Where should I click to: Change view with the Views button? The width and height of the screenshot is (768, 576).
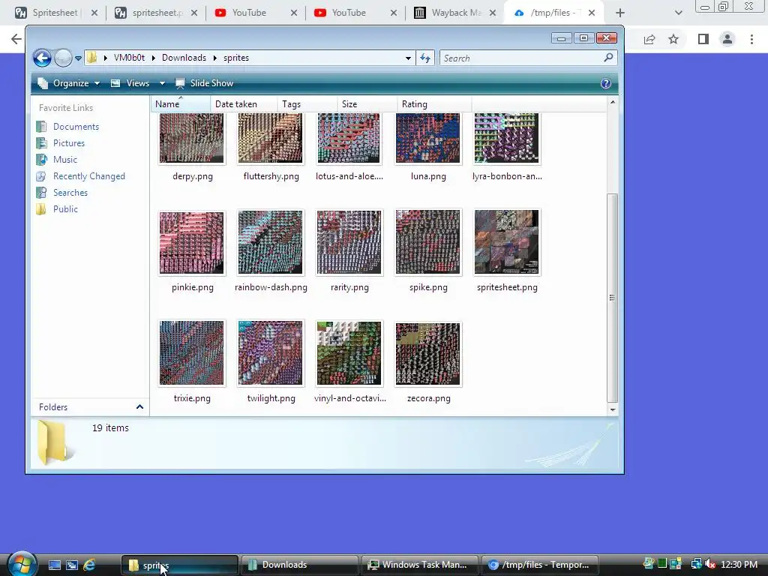pyautogui.click(x=130, y=83)
